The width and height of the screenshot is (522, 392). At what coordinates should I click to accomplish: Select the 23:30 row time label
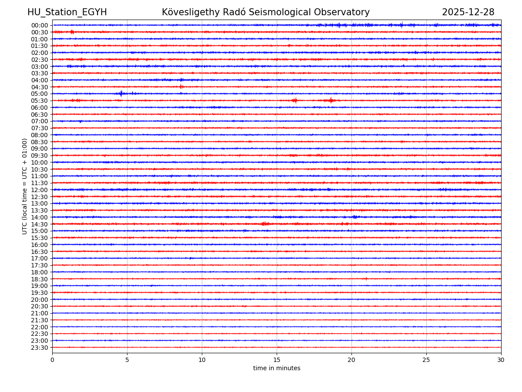(40, 348)
